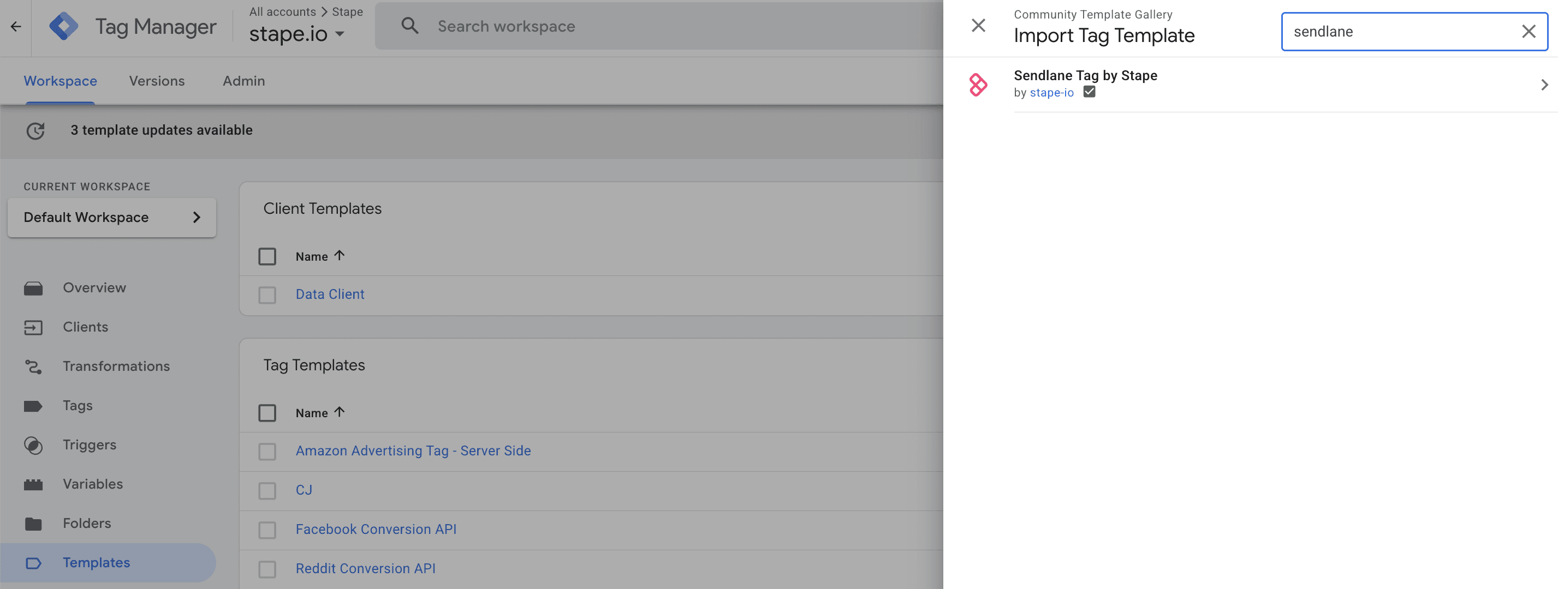
Task: Click the Tag Manager logo icon
Action: coord(63,27)
